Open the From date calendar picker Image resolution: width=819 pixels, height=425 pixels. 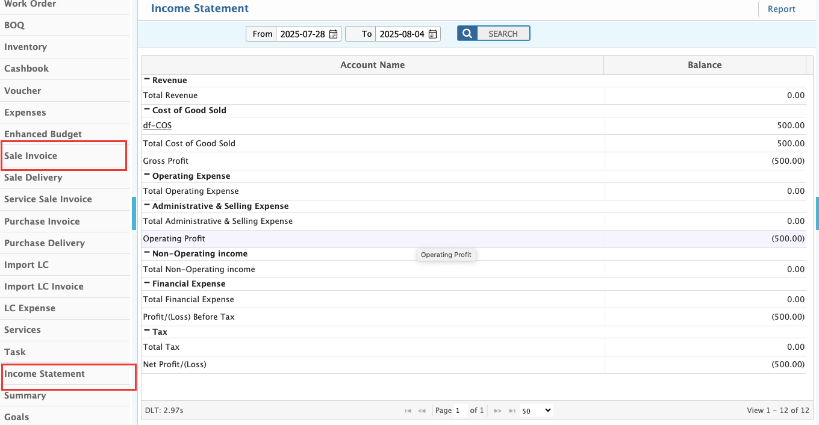[x=333, y=34]
